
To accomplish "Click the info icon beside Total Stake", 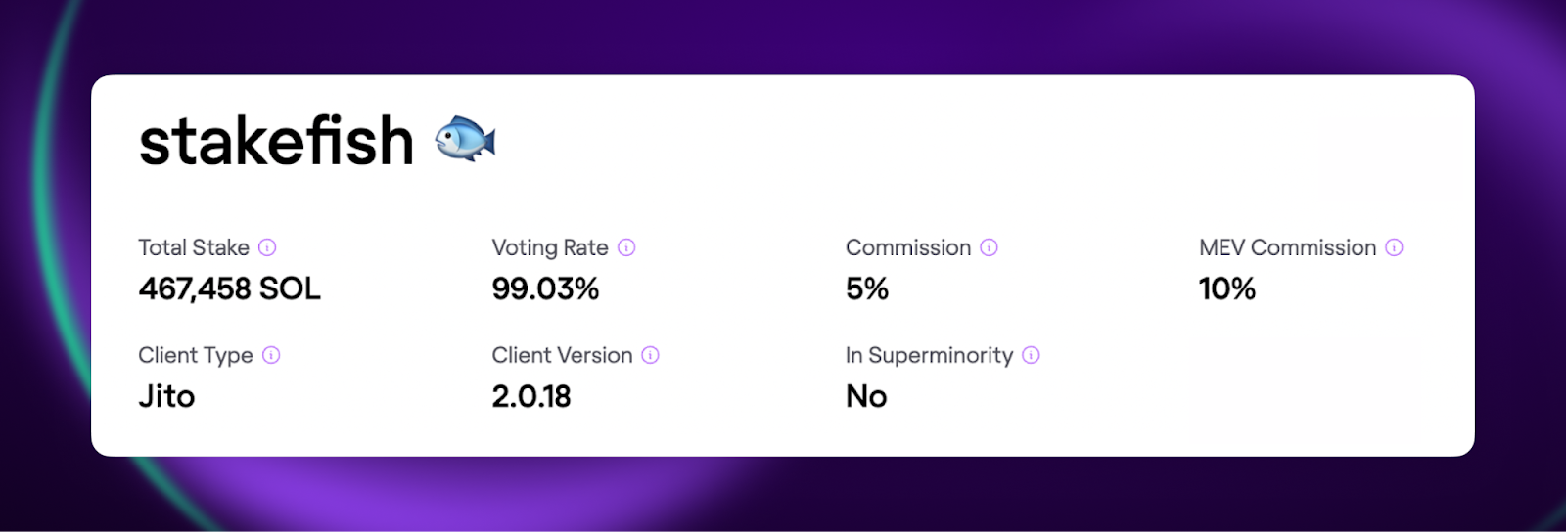I will (267, 247).
